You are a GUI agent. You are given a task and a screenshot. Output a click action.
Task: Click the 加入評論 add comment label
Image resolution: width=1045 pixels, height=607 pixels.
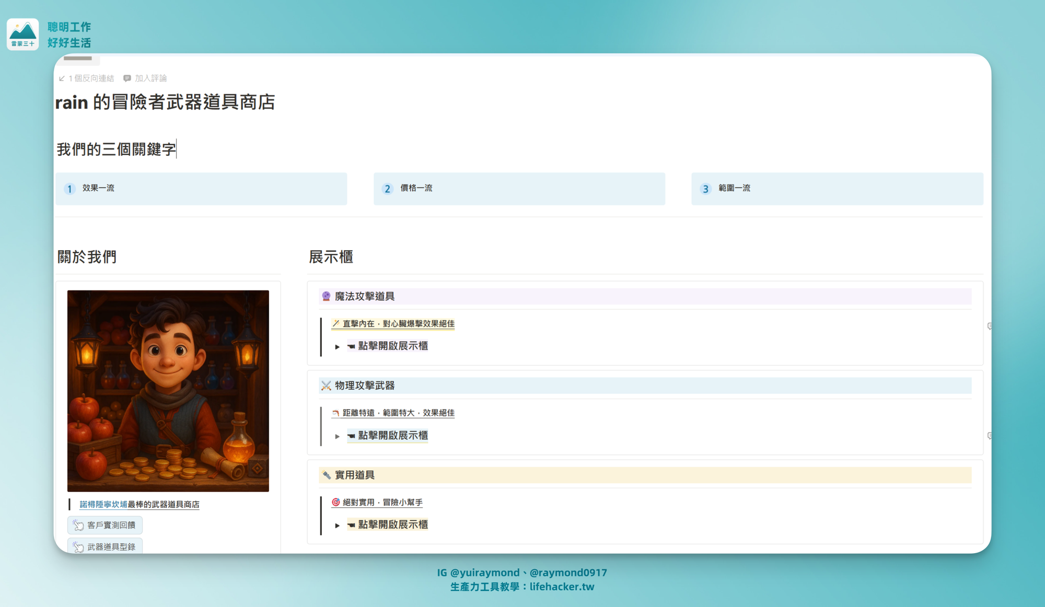click(x=150, y=78)
